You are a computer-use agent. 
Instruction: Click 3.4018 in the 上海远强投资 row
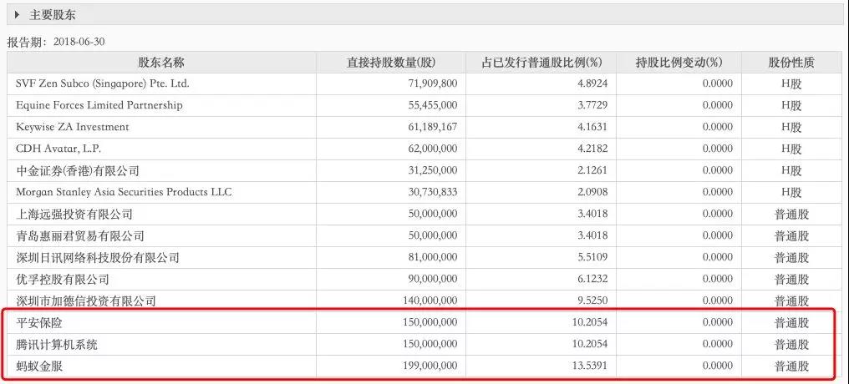pyautogui.click(x=592, y=215)
